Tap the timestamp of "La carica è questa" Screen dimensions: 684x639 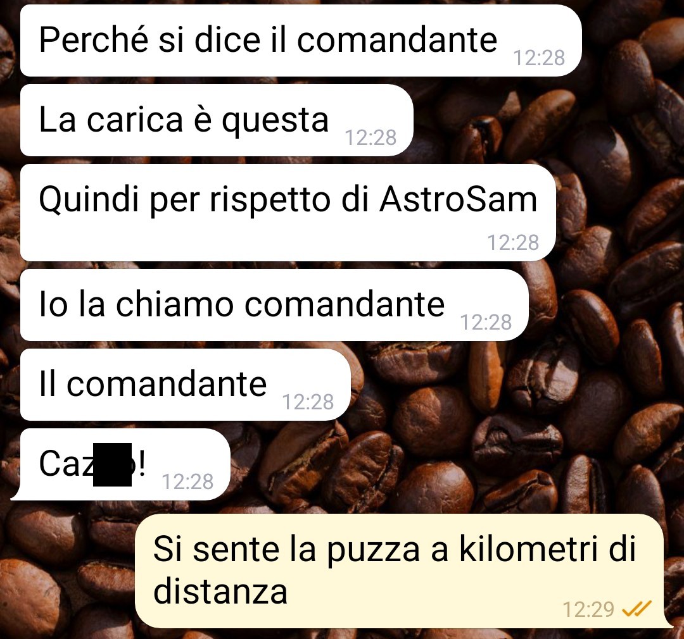pos(370,137)
